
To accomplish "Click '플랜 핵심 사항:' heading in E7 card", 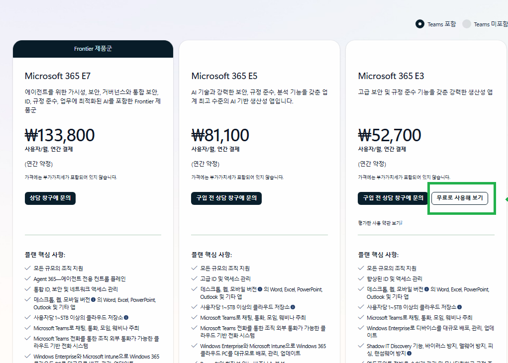I will coord(45,255).
